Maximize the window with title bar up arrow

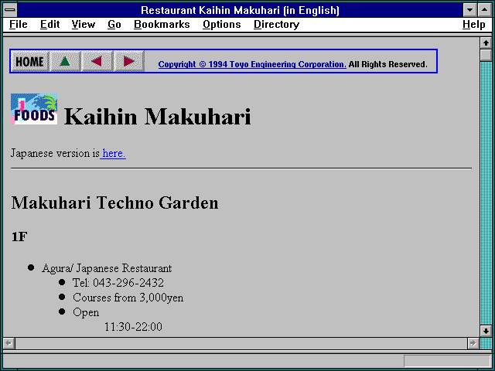click(x=485, y=10)
